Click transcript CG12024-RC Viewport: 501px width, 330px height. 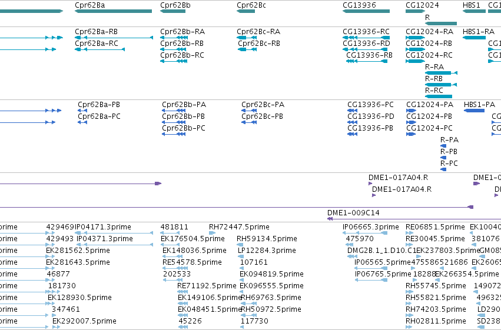pyautogui.click(x=415, y=61)
